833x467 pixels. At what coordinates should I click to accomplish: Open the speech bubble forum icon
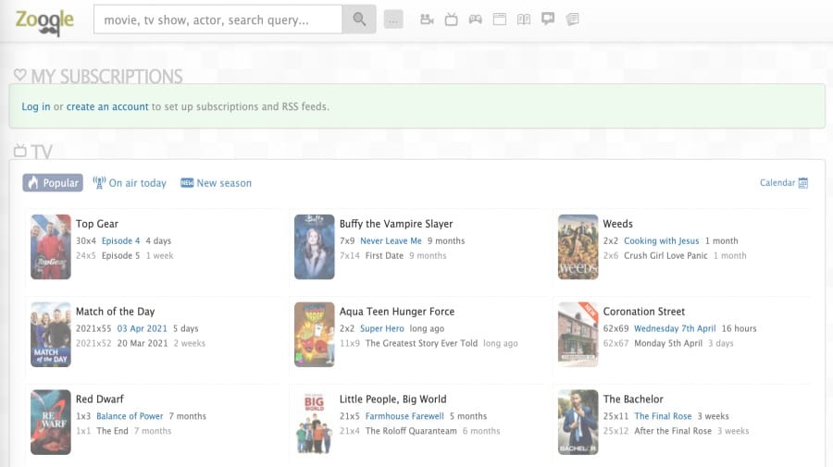(548, 19)
